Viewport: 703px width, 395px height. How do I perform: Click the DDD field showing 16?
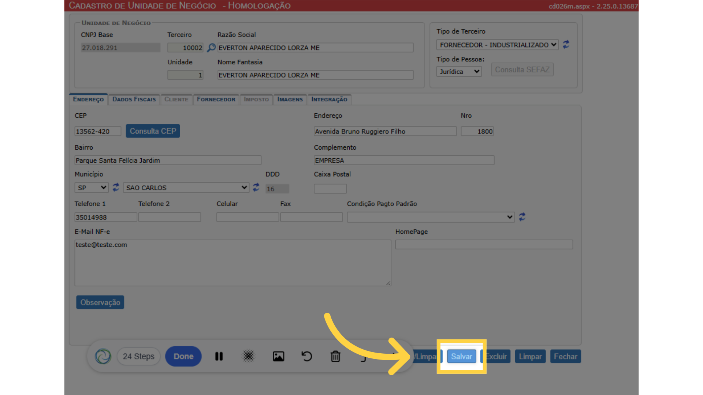coord(277,189)
